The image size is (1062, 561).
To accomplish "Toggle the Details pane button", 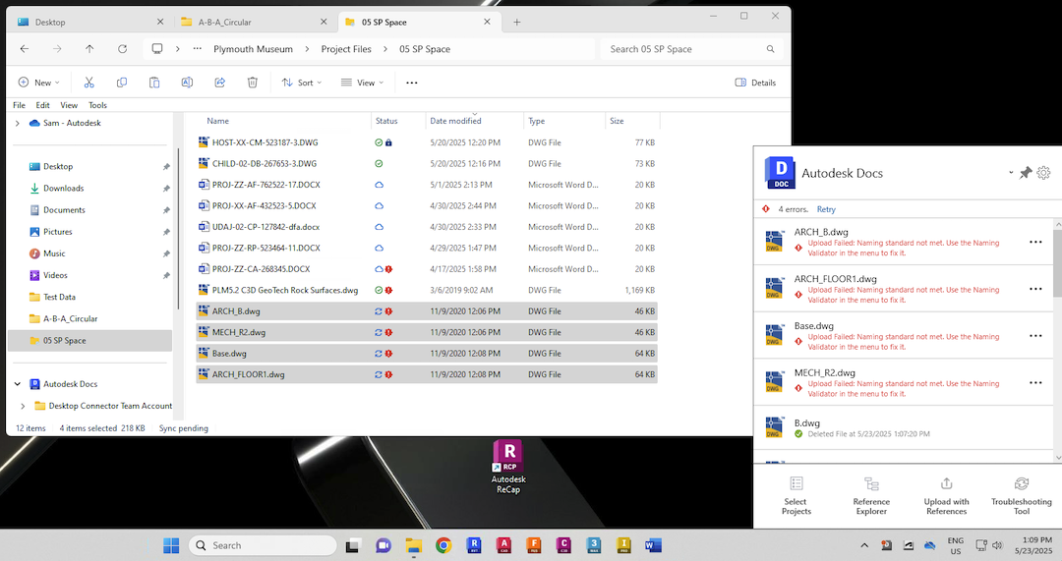I will (755, 83).
